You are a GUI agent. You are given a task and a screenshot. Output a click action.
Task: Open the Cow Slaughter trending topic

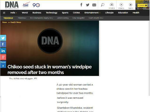coord(79,18)
